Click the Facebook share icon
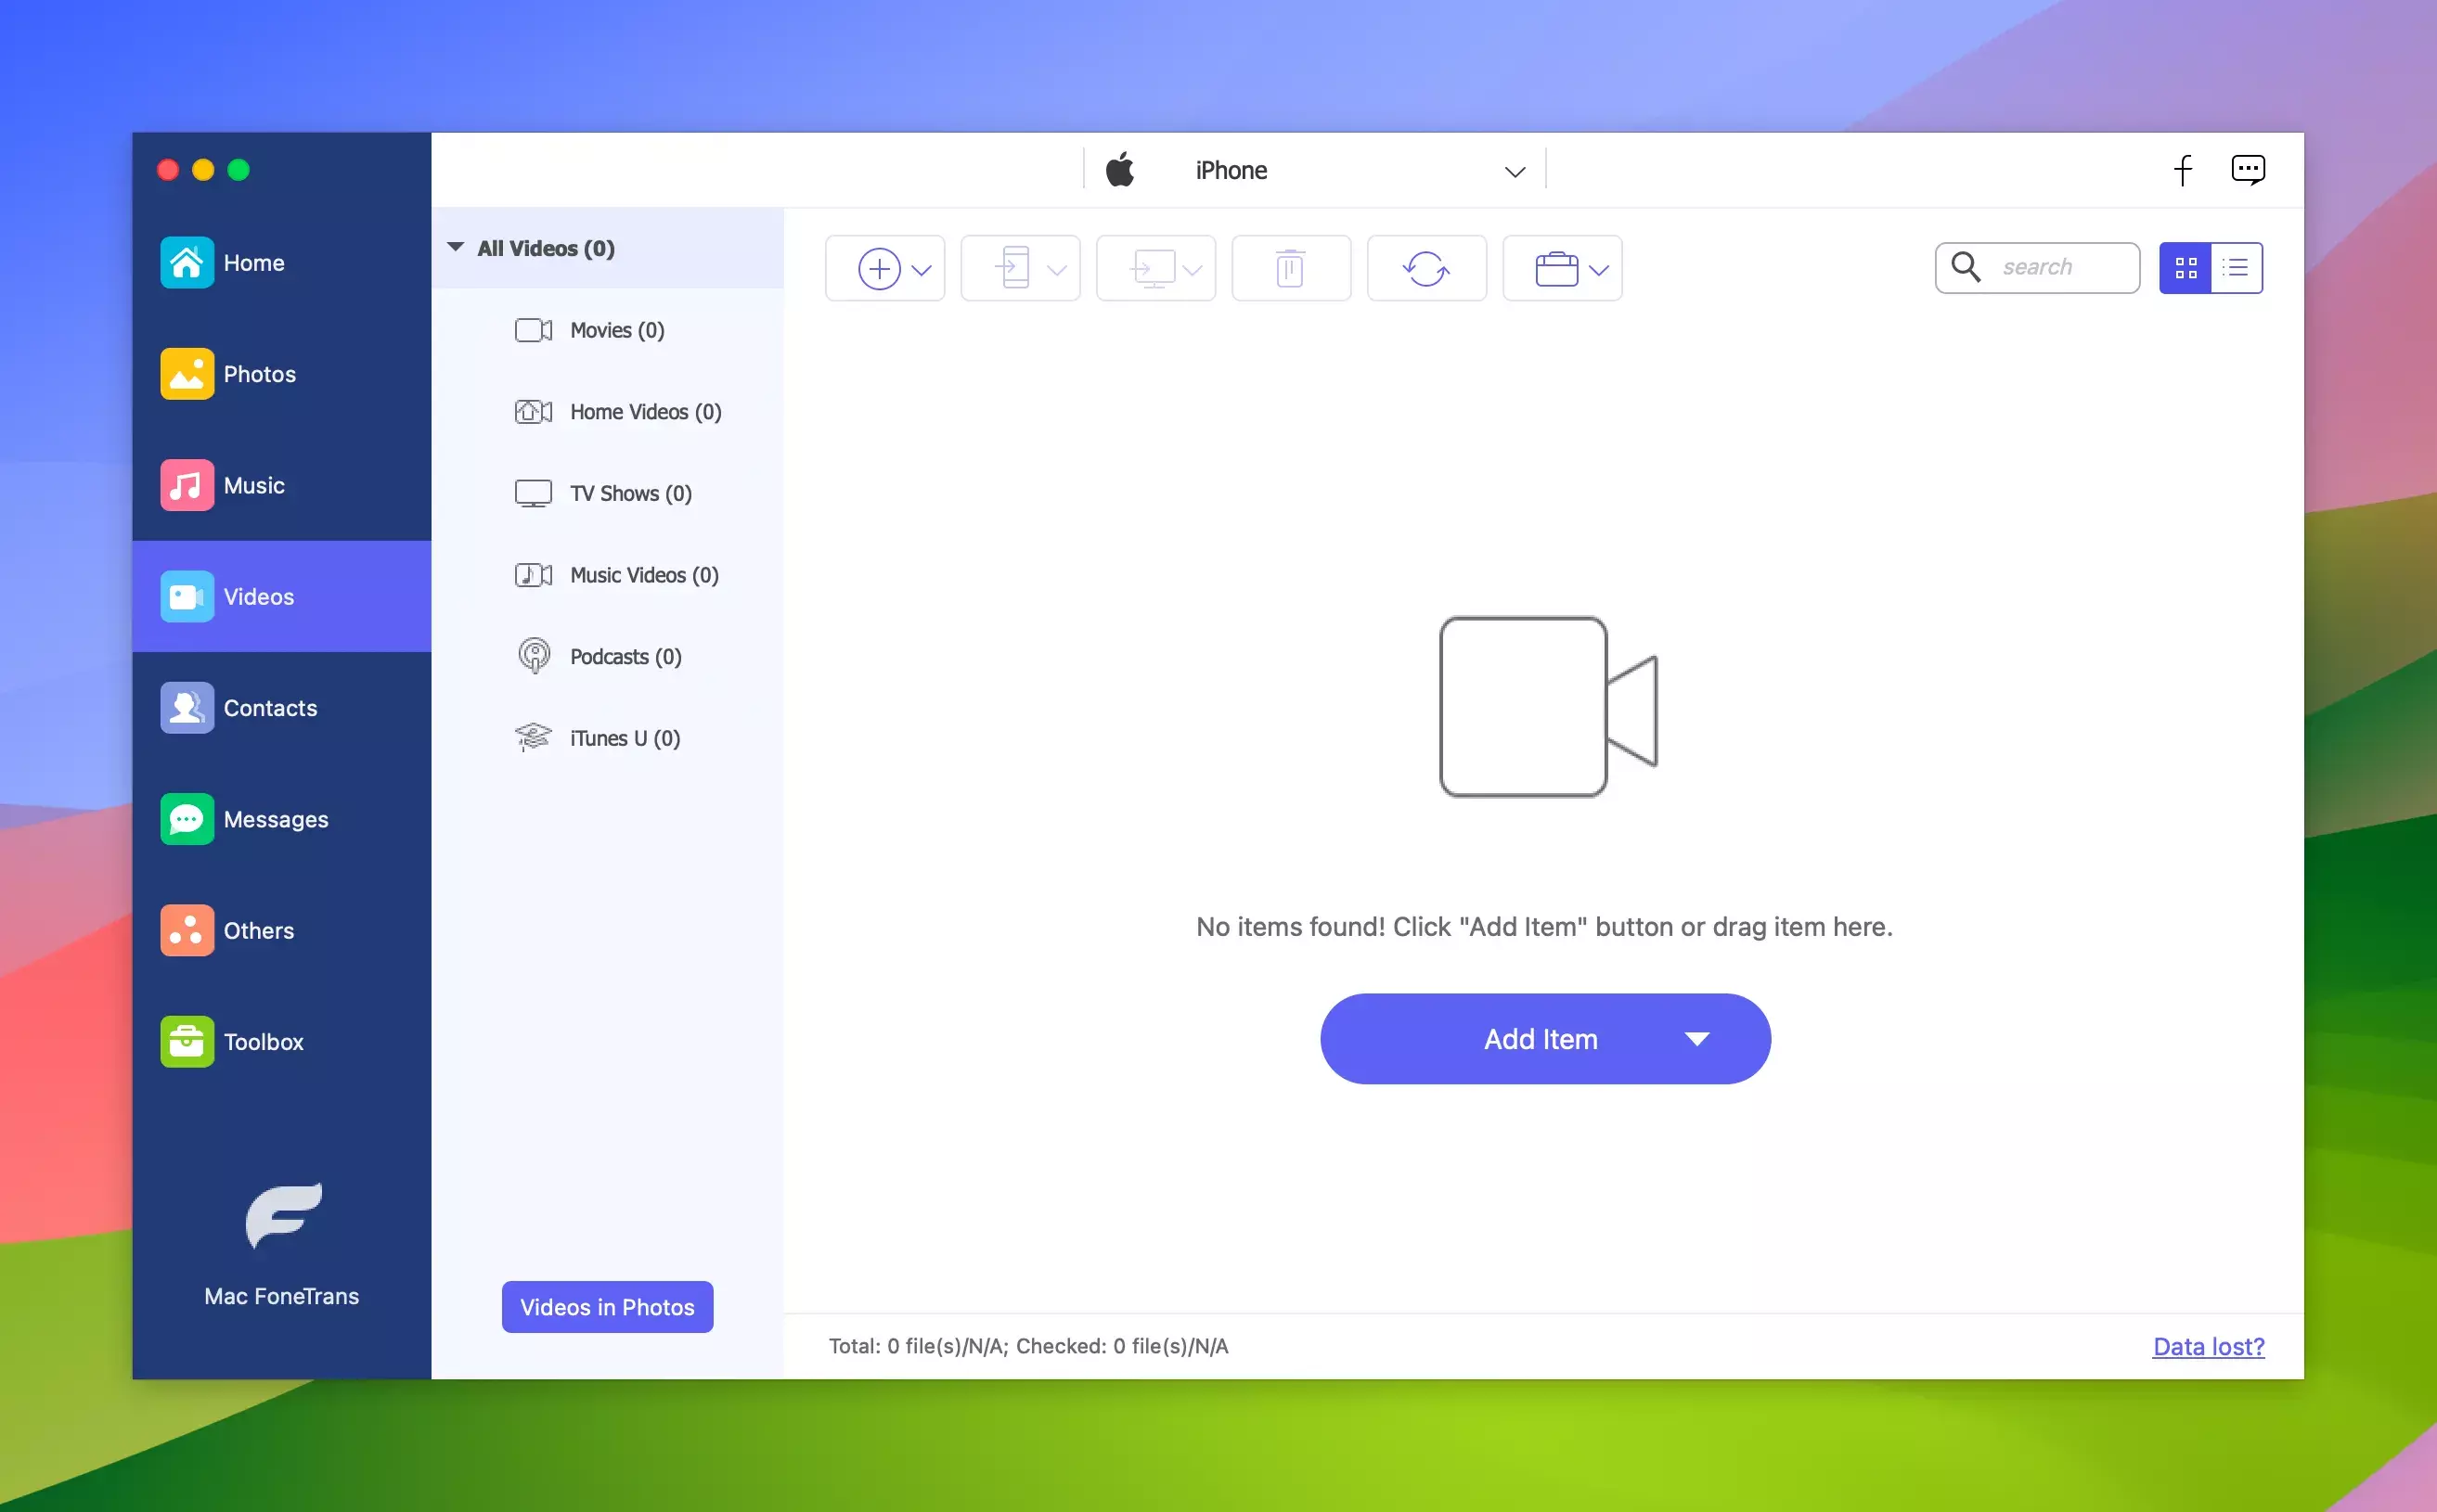 [x=2183, y=170]
